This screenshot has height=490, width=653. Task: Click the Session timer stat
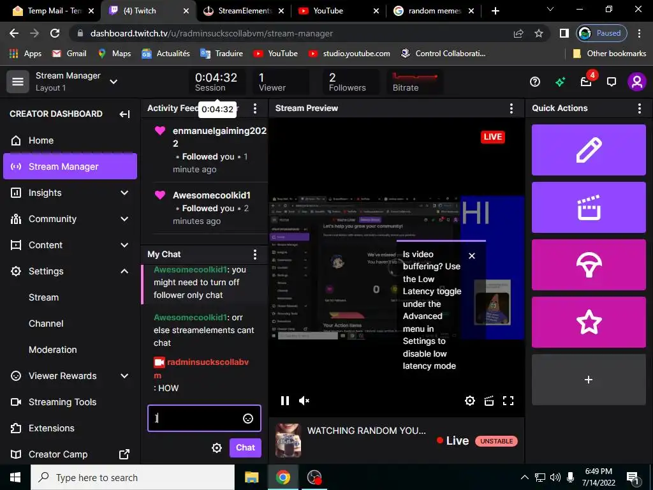coord(217,82)
